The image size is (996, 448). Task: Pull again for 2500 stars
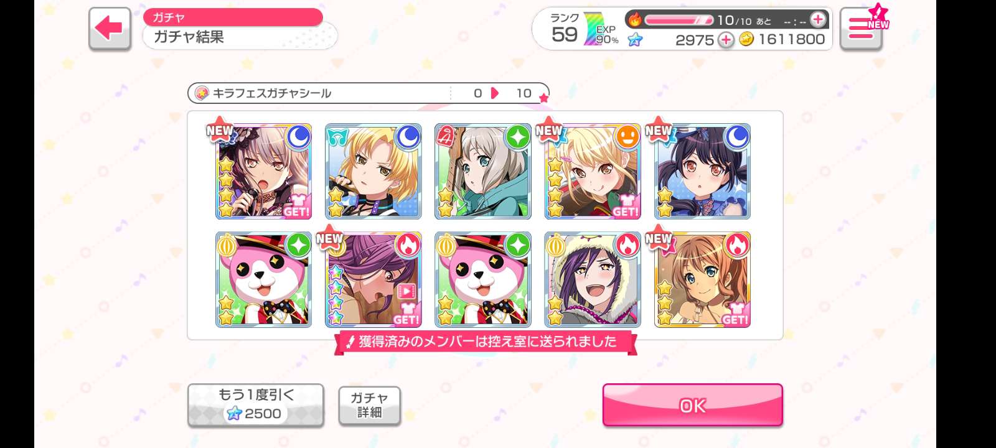256,405
